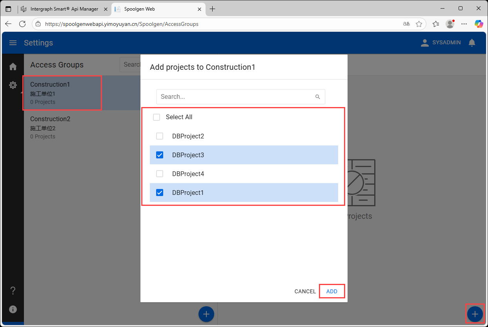Click the add access group plus button
This screenshot has width=488, height=327.
tap(206, 314)
